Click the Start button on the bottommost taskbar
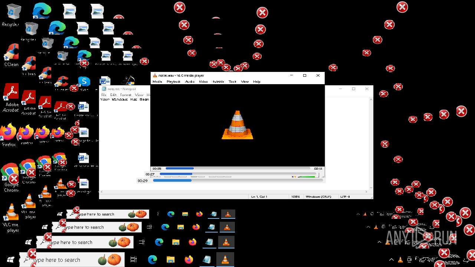This screenshot has height=267, width=475. coord(10,260)
